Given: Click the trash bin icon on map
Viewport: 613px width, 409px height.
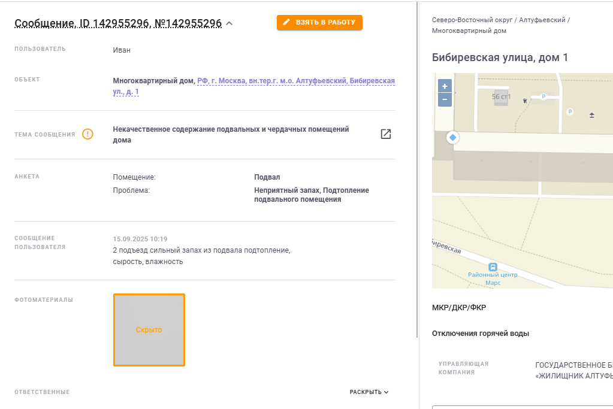Looking at the screenshot, I should pyautogui.click(x=525, y=101).
